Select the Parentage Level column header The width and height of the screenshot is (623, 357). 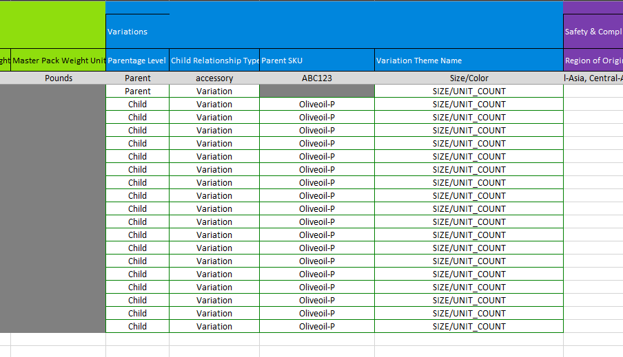pyautogui.click(x=137, y=61)
